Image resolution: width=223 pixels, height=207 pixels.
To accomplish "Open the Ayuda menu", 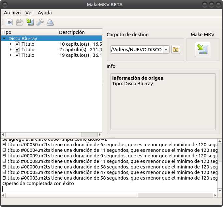I will tap(45, 13).
